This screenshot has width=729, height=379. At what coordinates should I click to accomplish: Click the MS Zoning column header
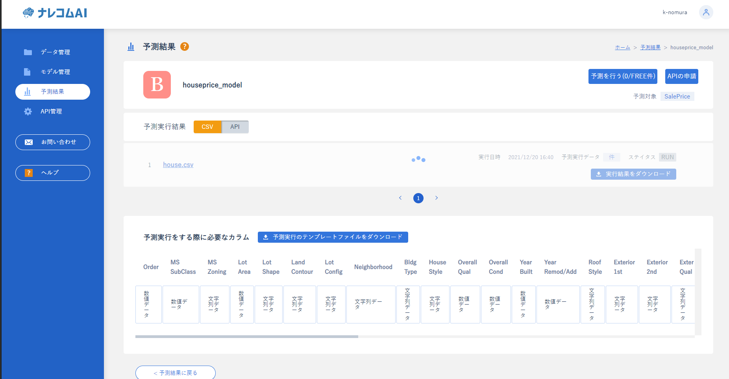click(x=217, y=267)
